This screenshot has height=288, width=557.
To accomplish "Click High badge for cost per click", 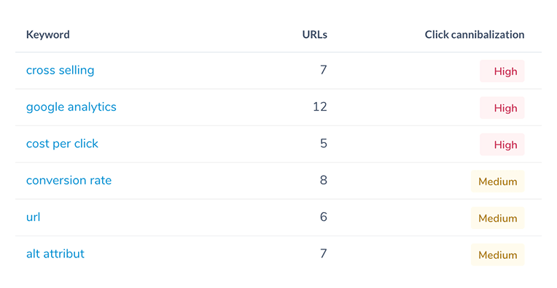I will click(x=502, y=144).
